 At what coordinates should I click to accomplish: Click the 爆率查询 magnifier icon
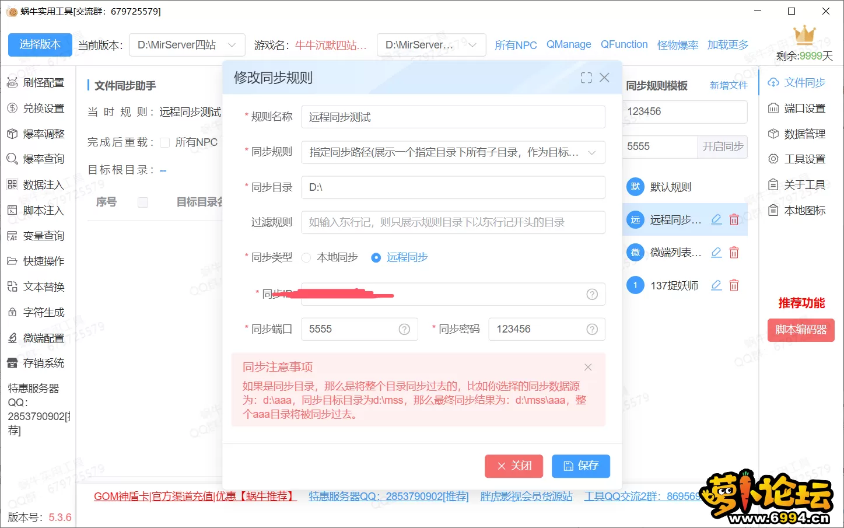pos(12,159)
